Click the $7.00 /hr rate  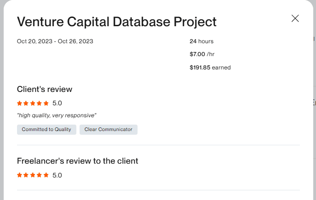pos(202,54)
